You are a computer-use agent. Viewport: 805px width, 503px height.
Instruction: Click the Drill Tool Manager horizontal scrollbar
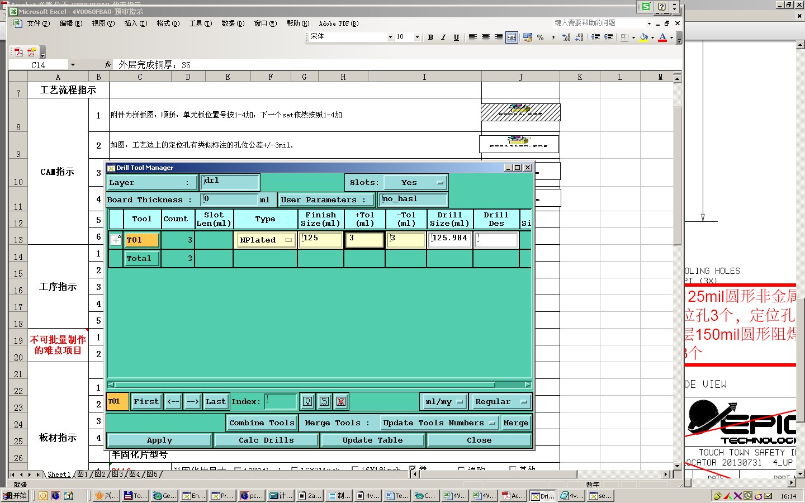(x=319, y=385)
